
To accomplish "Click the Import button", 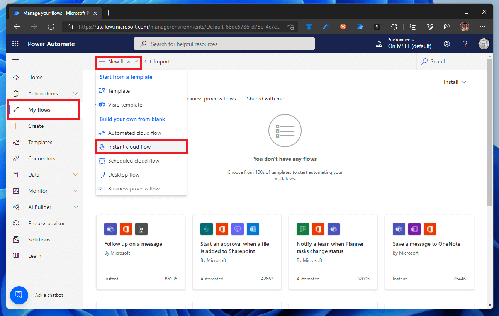I will click(157, 61).
